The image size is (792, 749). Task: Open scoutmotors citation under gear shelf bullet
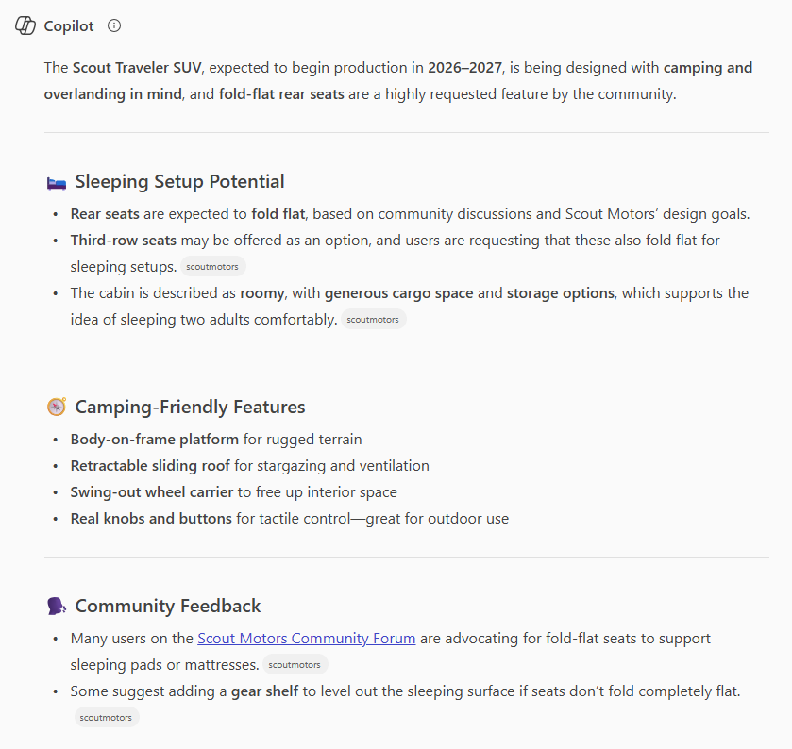(x=106, y=718)
